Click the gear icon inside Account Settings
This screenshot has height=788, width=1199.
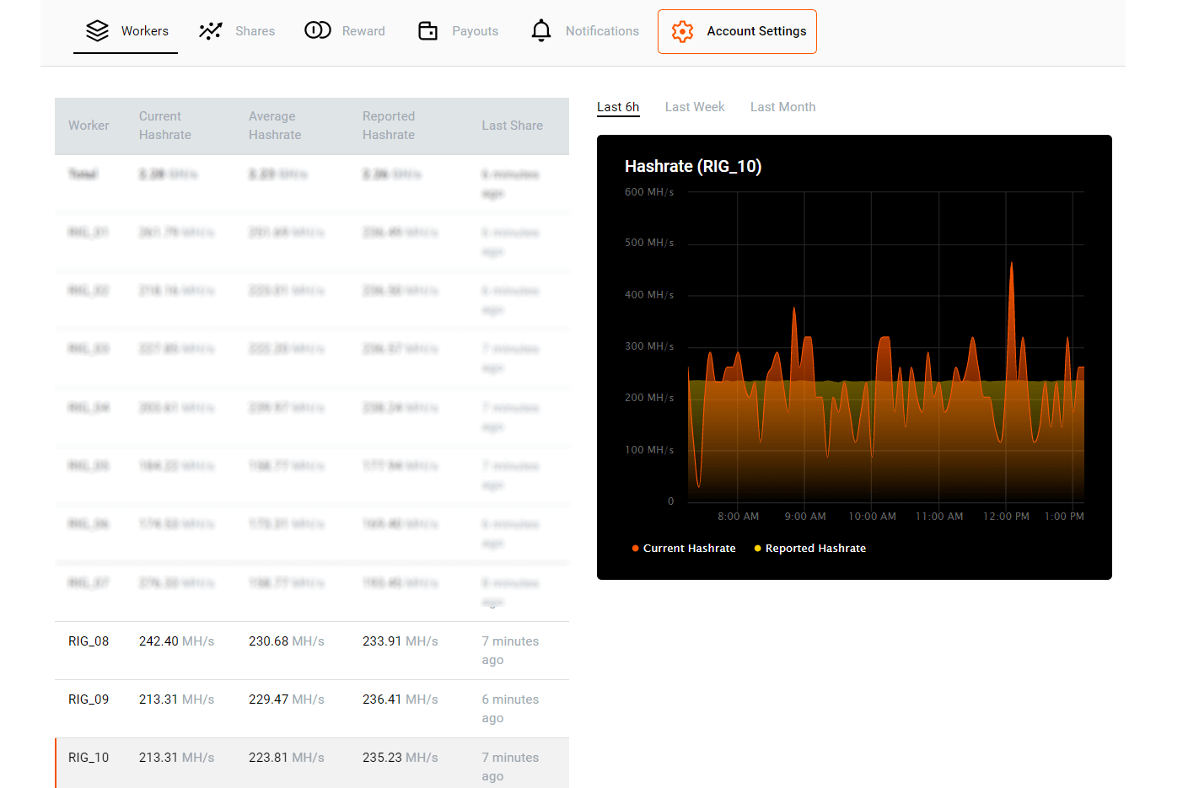pos(682,30)
